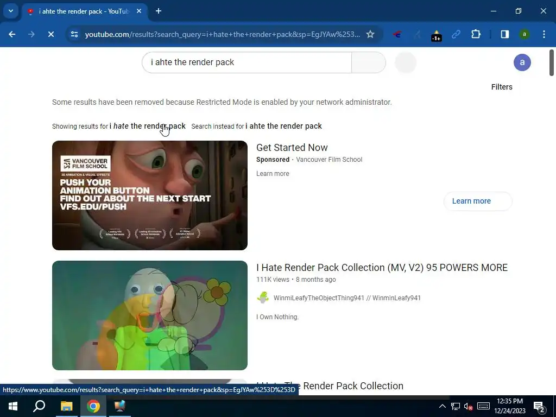
Task: Show hidden system tray icons
Action: click(442, 406)
